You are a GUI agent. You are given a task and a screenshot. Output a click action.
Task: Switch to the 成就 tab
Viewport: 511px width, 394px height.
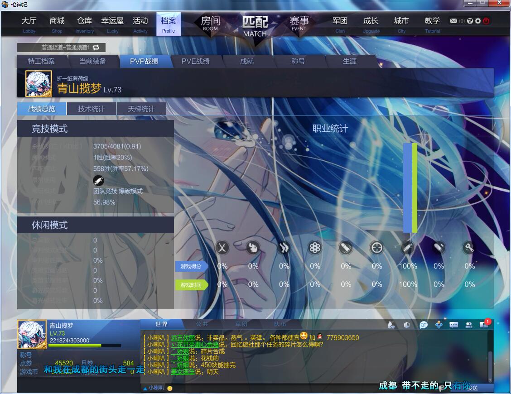[x=247, y=61]
